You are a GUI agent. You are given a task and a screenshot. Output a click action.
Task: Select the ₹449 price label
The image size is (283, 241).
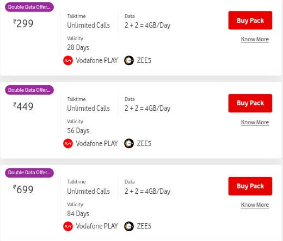(x=23, y=106)
